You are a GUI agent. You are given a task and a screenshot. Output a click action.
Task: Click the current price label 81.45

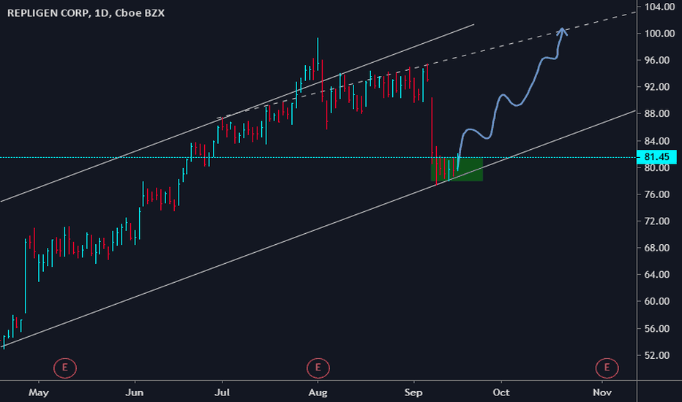(657, 157)
